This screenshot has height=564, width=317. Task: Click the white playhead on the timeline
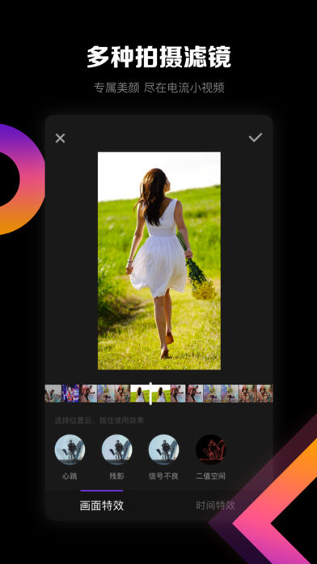pyautogui.click(x=150, y=394)
